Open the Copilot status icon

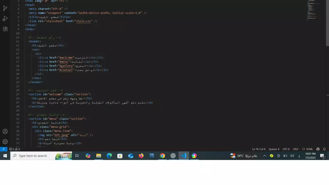click(x=318, y=149)
